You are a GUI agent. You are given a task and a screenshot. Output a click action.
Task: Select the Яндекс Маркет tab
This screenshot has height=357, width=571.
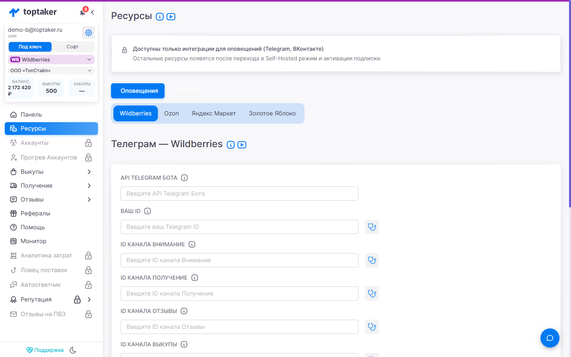[x=214, y=113]
